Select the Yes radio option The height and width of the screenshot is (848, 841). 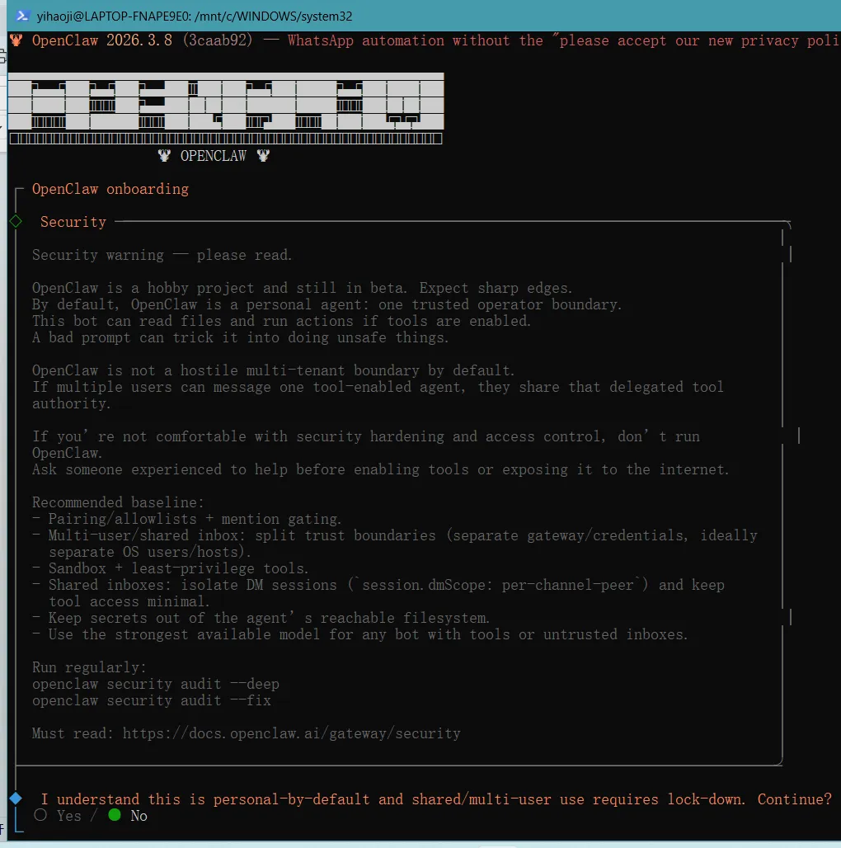pyautogui.click(x=58, y=816)
